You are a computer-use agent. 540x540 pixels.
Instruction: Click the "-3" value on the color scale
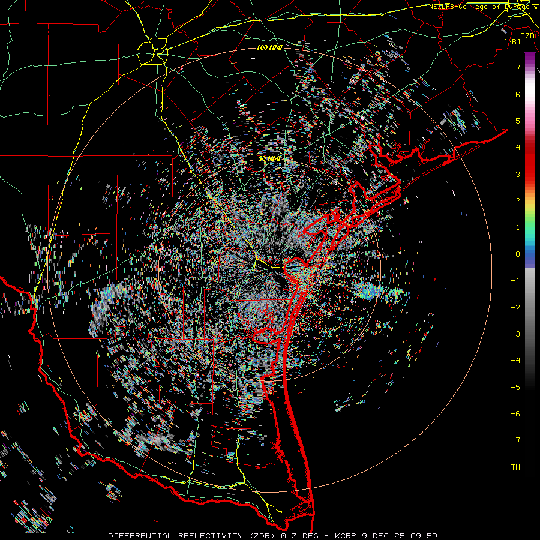pos(515,334)
